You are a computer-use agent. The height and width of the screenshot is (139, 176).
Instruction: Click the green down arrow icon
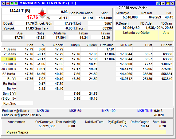click(12, 3)
